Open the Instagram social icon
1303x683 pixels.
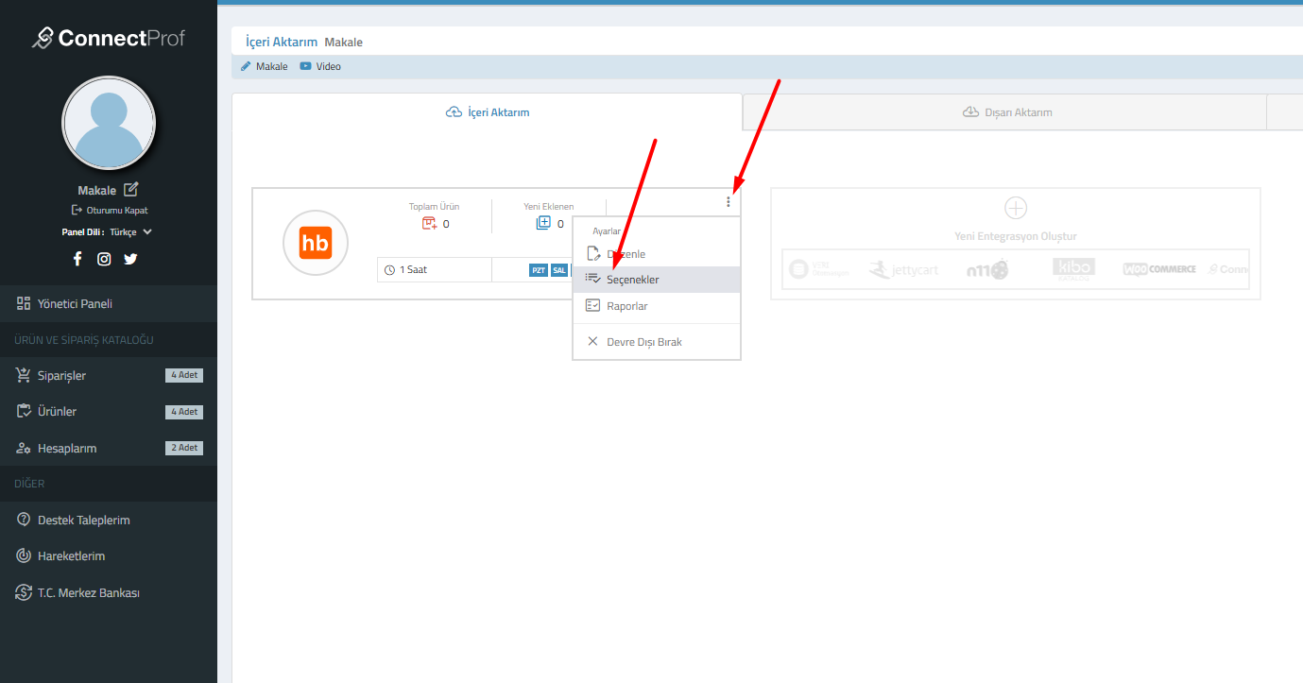[x=104, y=259]
